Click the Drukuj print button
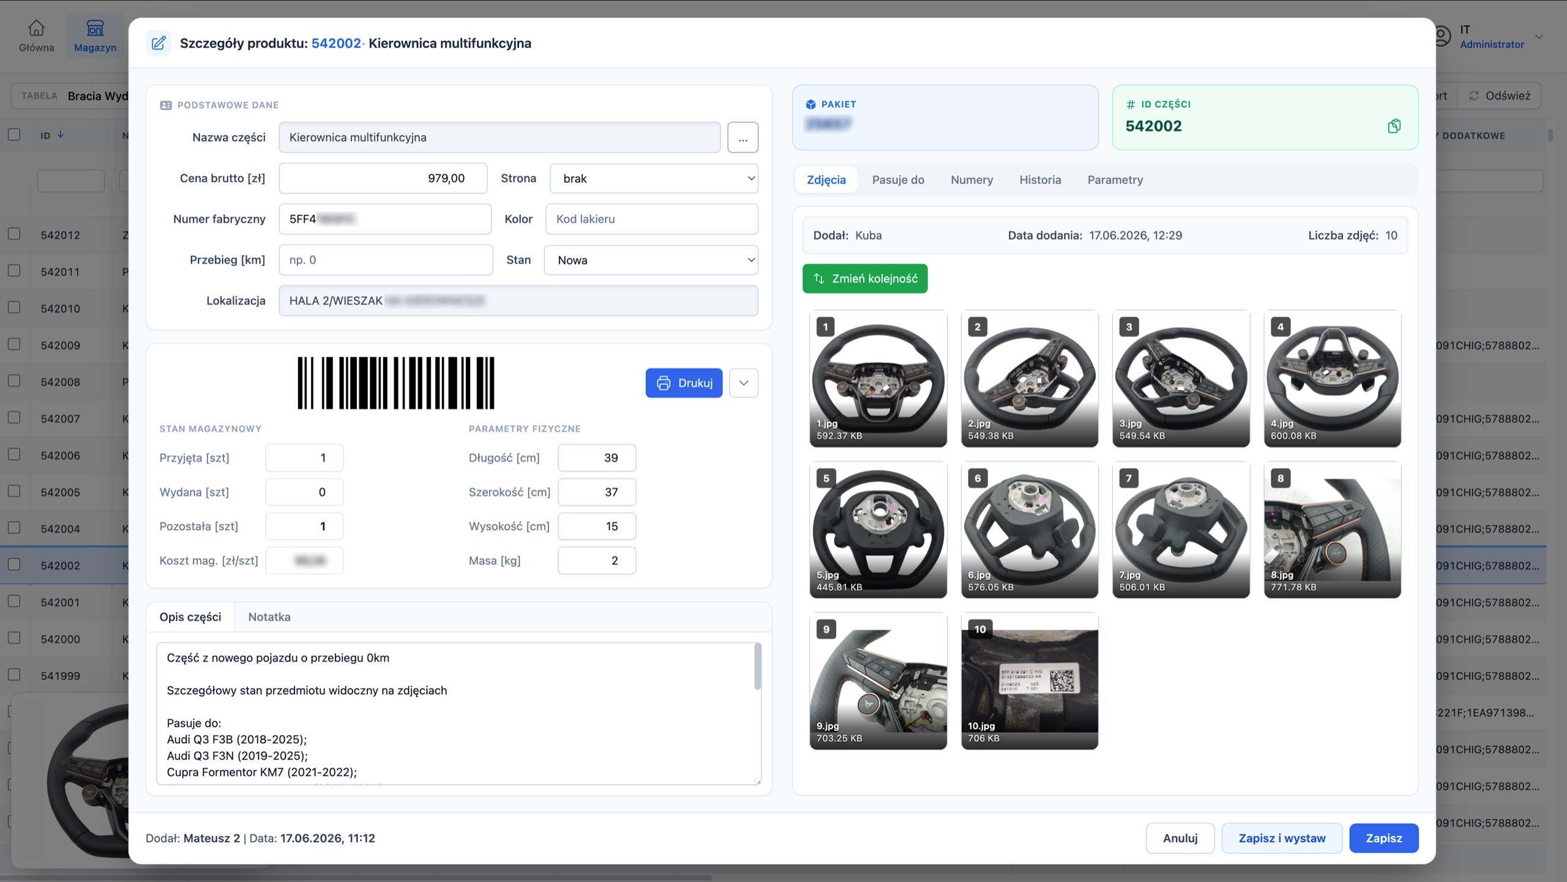 point(684,383)
